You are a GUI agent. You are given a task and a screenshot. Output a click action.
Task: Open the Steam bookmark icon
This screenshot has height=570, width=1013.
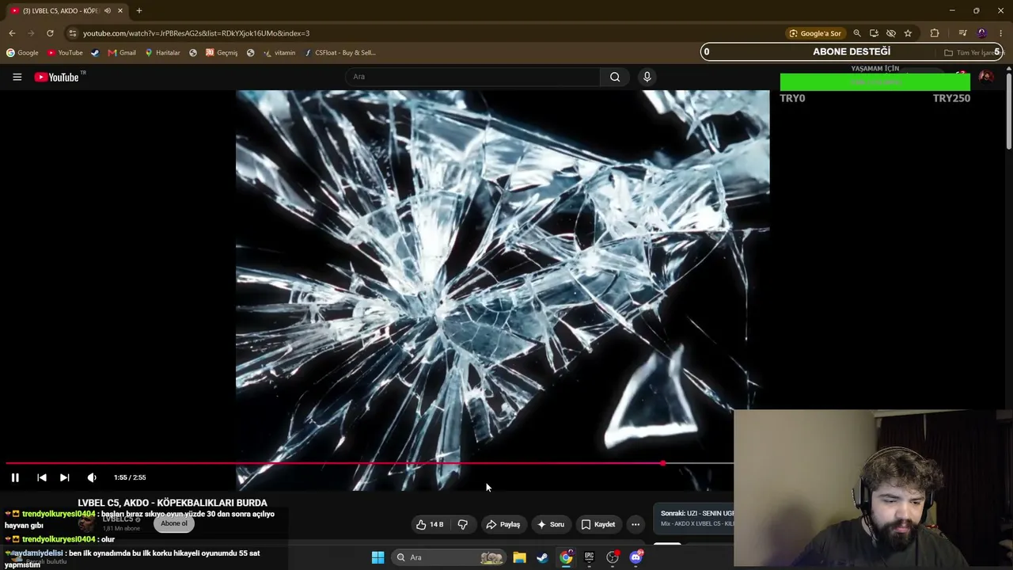pyautogui.click(x=95, y=53)
